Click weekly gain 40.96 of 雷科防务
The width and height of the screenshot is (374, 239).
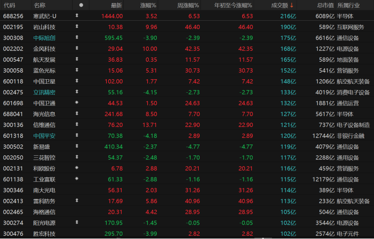[x=192, y=201]
